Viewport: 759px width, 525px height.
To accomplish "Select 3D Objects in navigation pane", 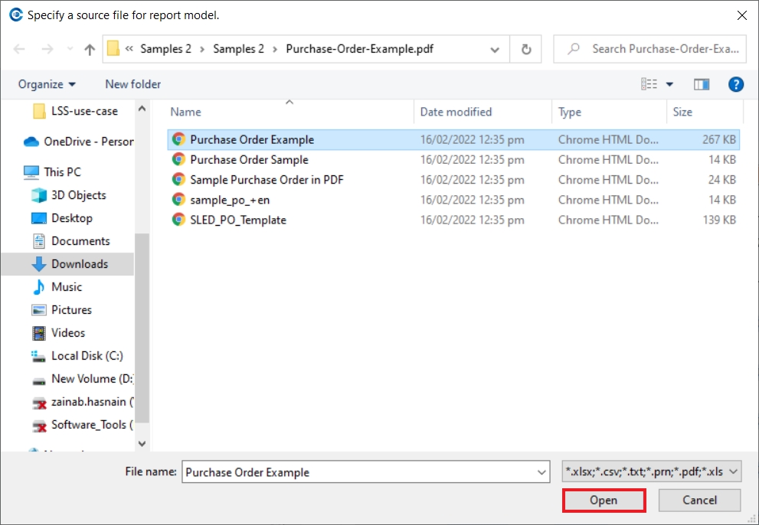I will [78, 195].
